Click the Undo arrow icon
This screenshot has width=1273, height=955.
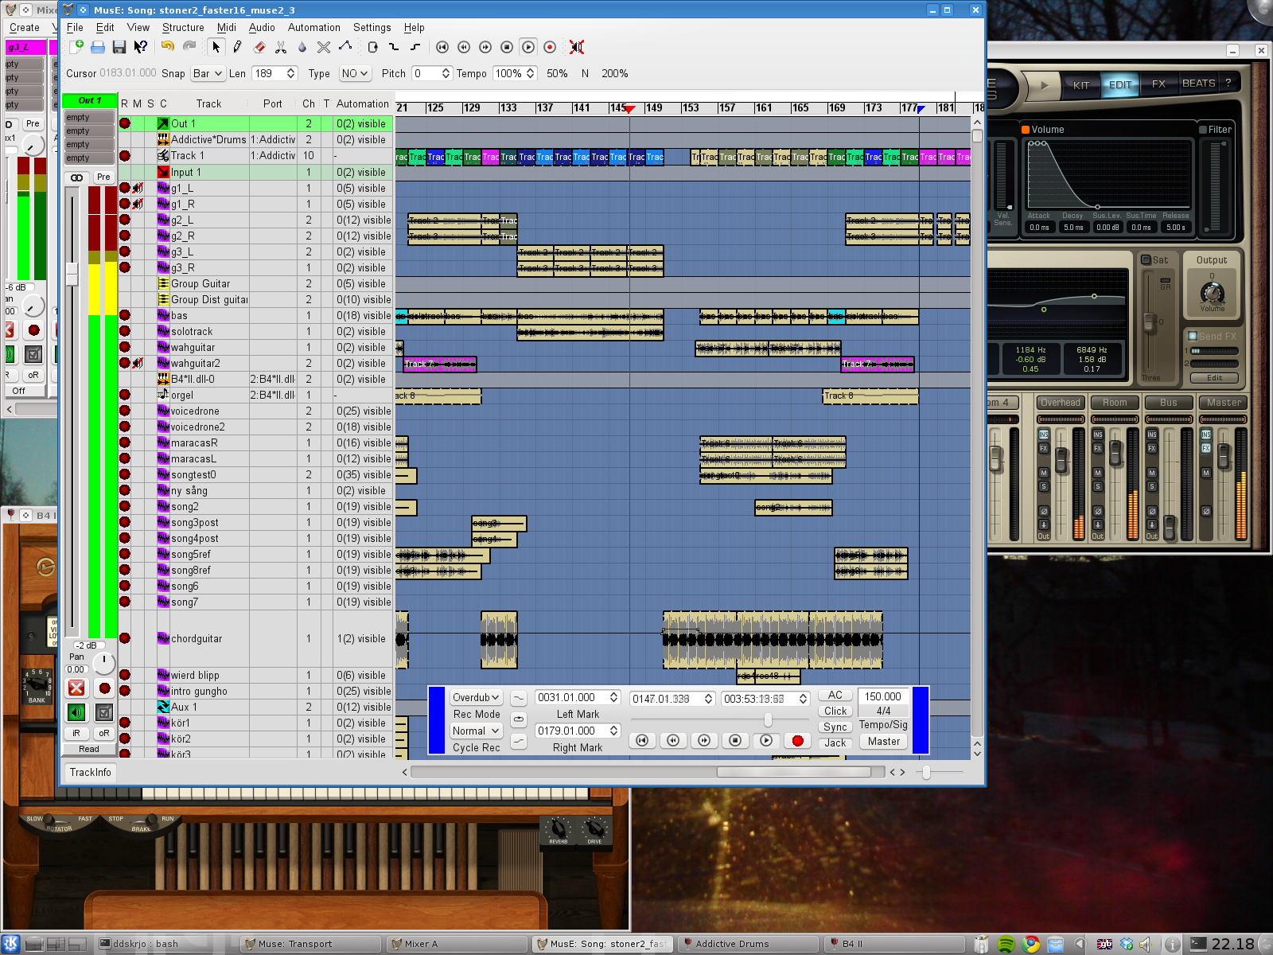[x=167, y=47]
